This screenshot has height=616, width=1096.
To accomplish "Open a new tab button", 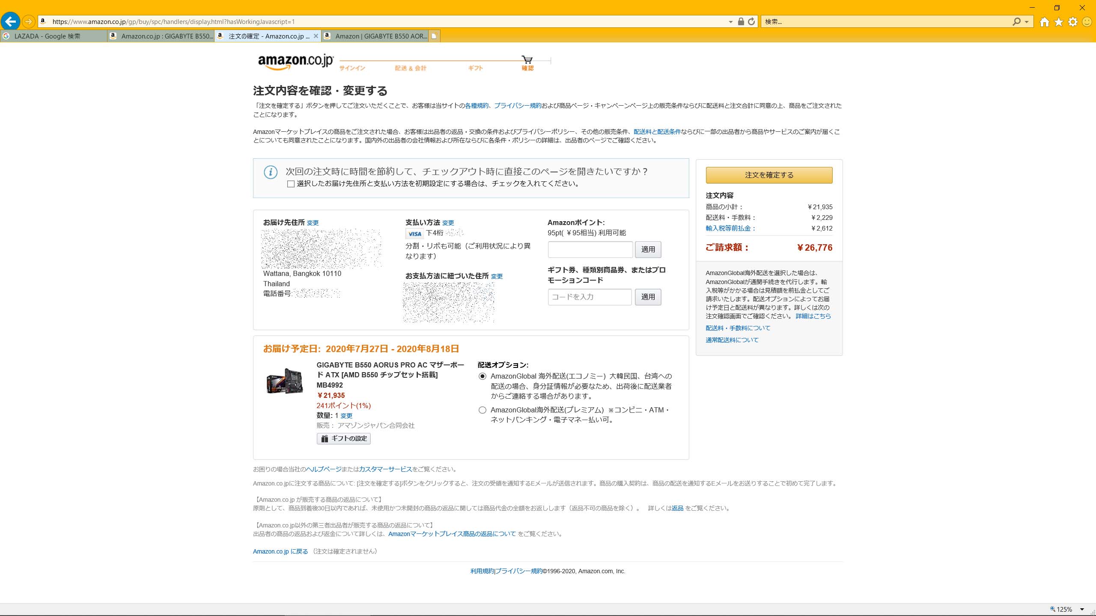I will [x=434, y=36].
